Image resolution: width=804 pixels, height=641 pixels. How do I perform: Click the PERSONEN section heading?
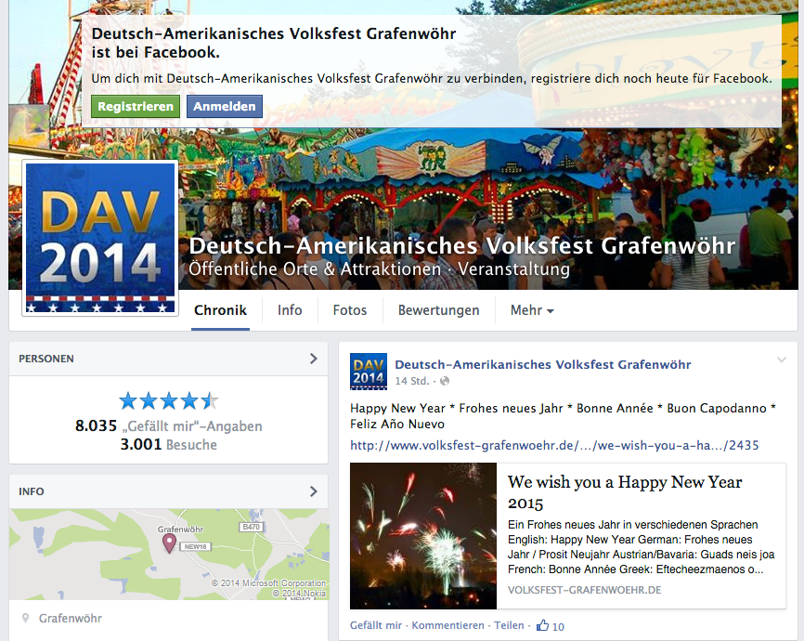(46, 359)
